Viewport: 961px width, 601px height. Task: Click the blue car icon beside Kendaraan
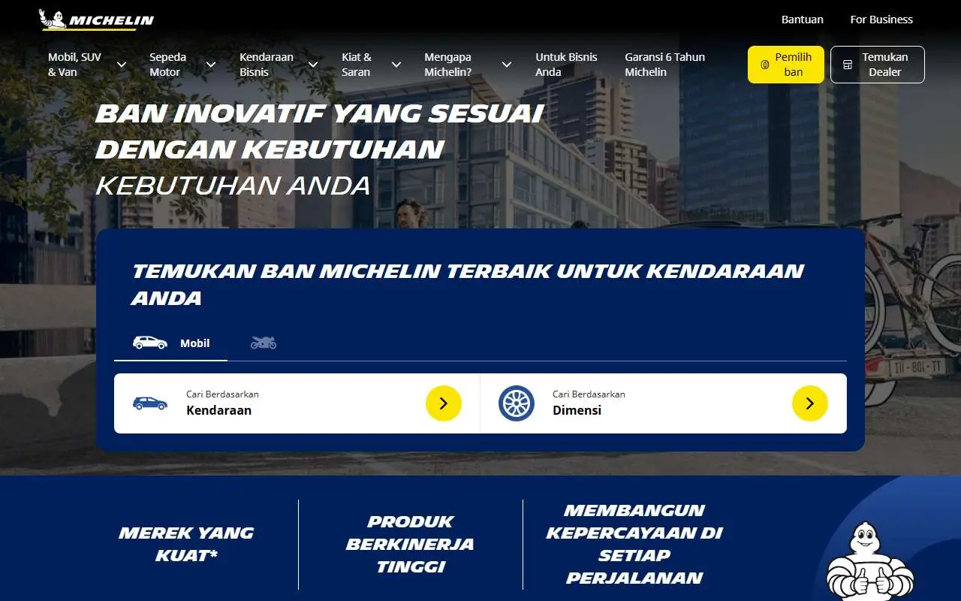[x=150, y=403]
